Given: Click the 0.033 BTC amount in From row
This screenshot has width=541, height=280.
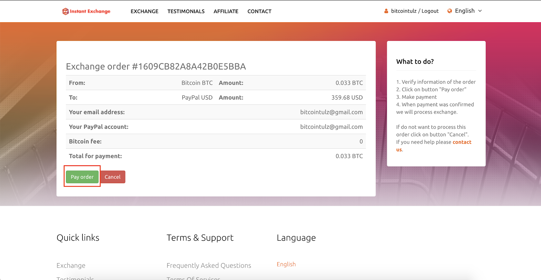Looking at the screenshot, I should coord(349,83).
